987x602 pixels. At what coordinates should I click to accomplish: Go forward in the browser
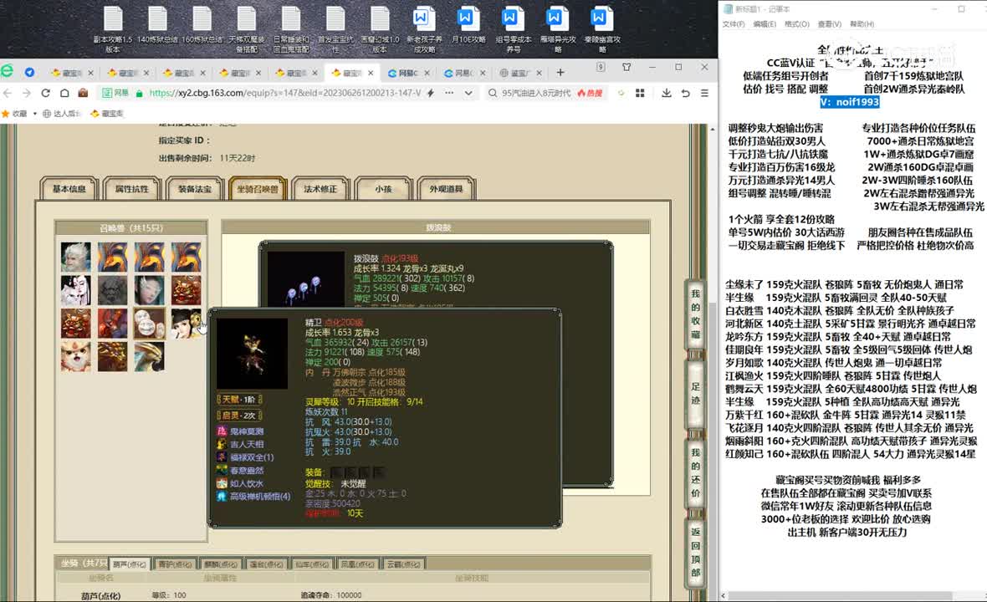click(x=27, y=93)
